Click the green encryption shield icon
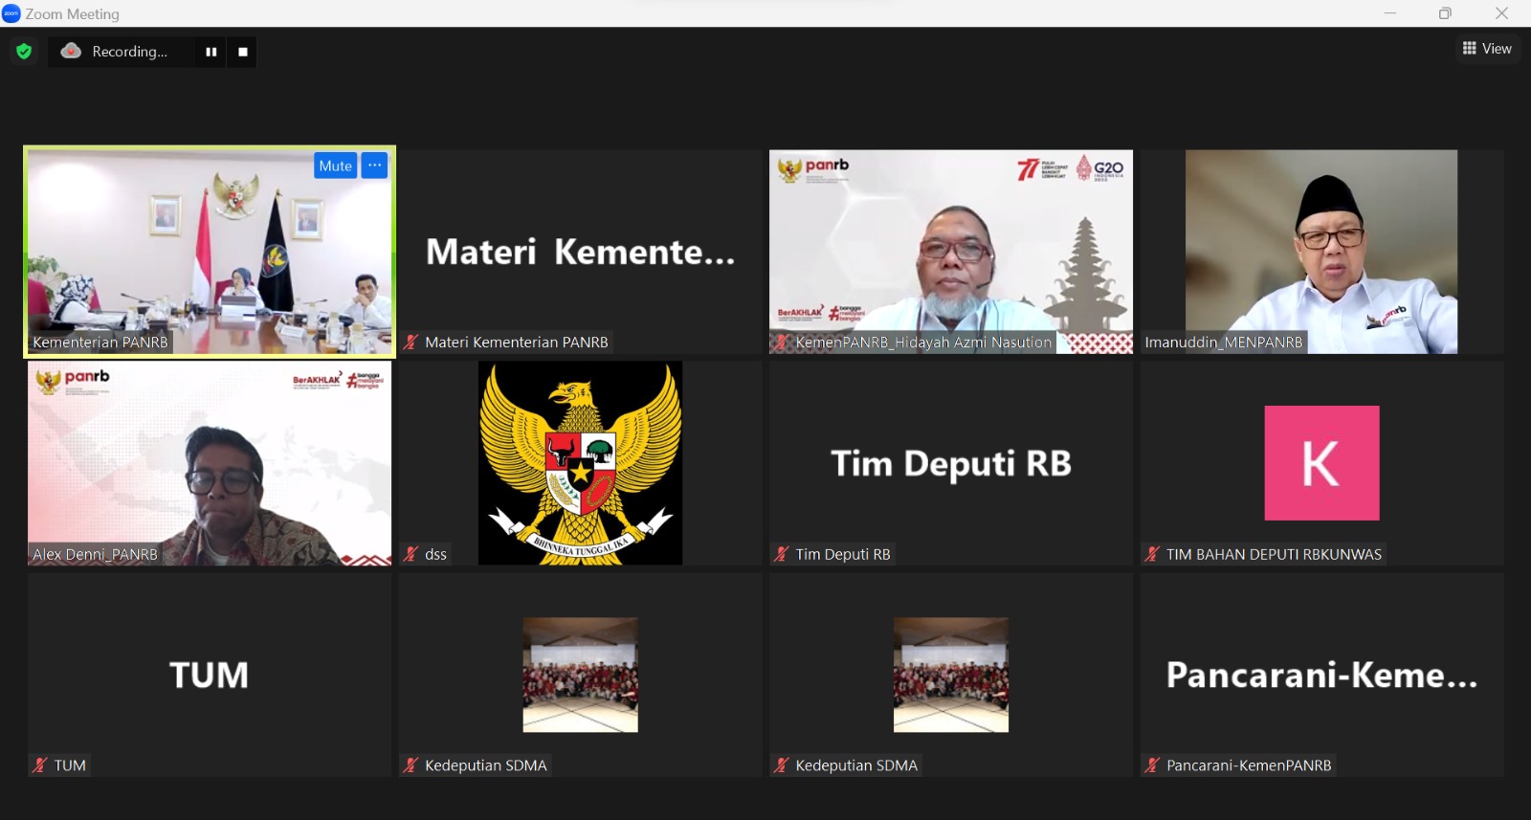Image resolution: width=1531 pixels, height=820 pixels. [x=24, y=52]
